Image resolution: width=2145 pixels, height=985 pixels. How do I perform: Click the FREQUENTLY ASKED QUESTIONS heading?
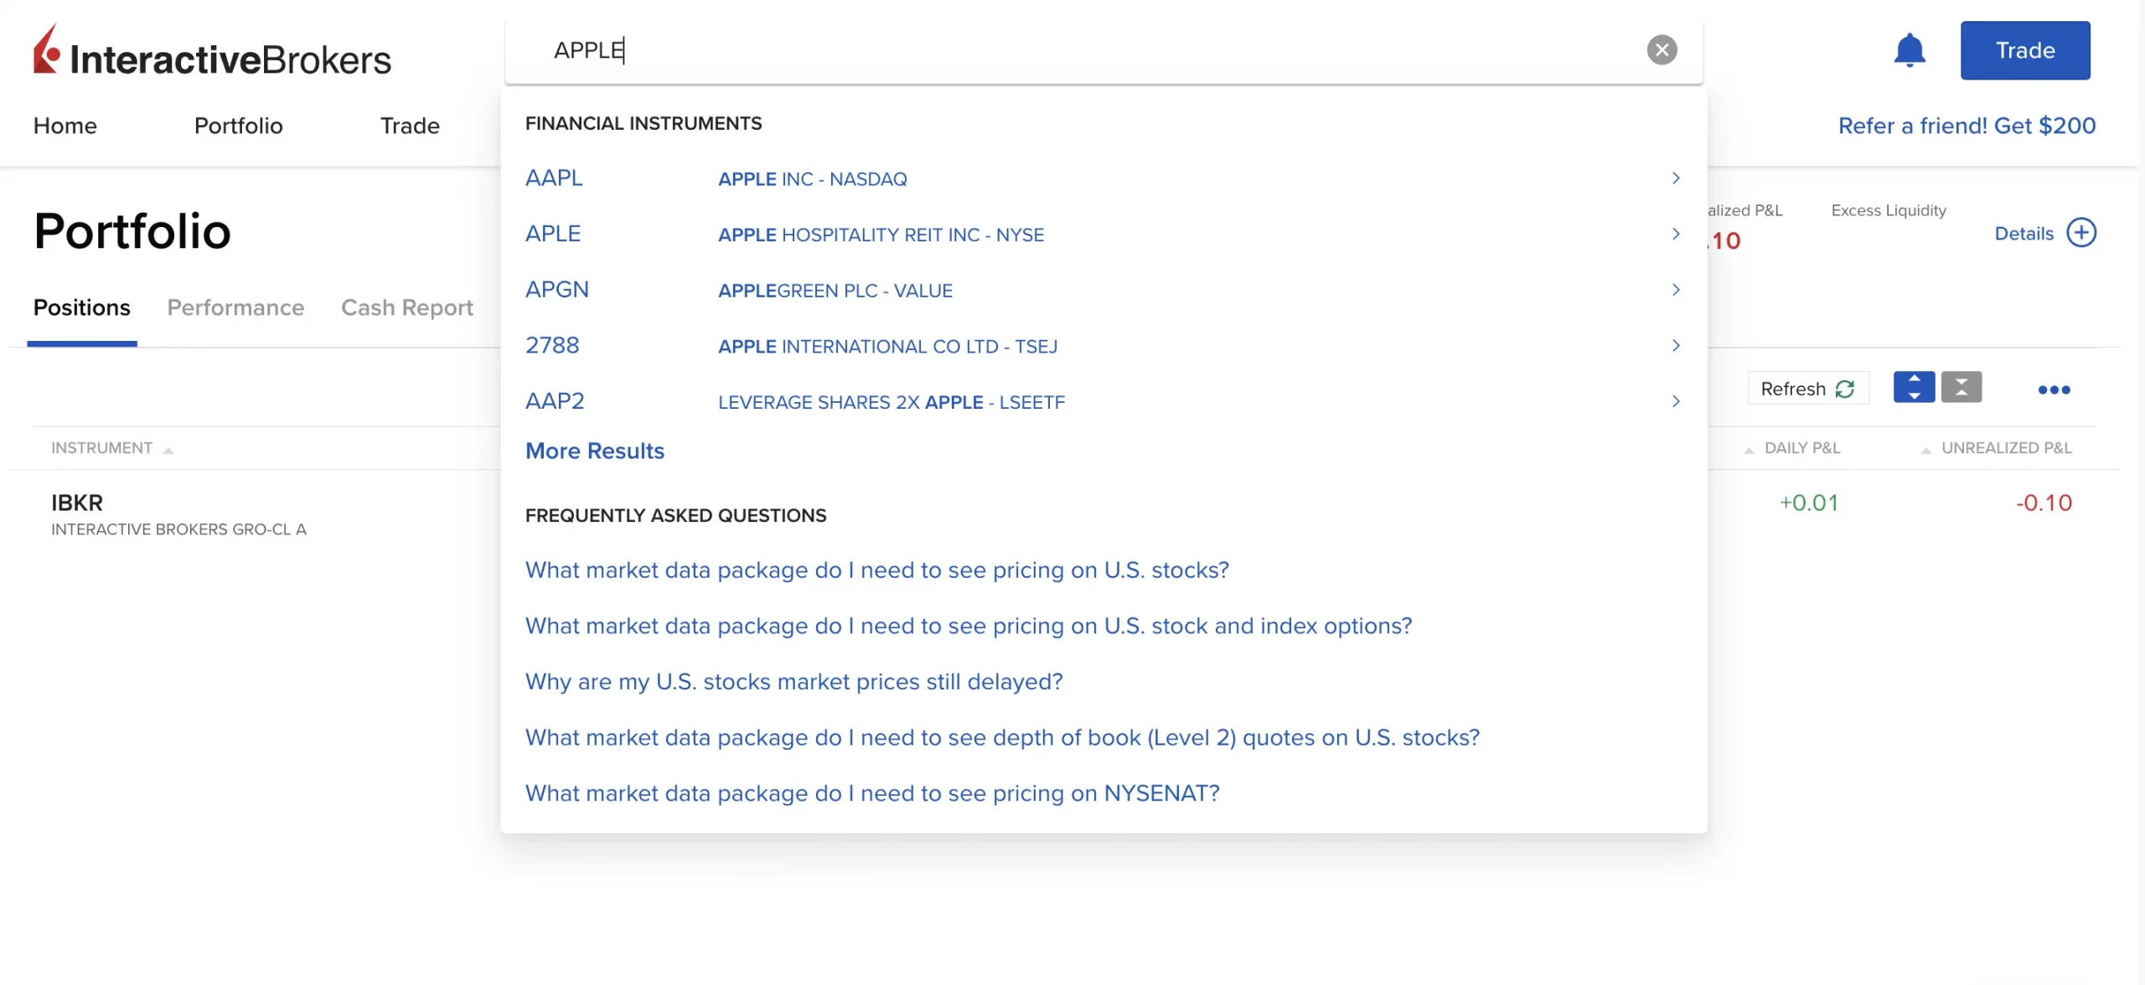[675, 515]
